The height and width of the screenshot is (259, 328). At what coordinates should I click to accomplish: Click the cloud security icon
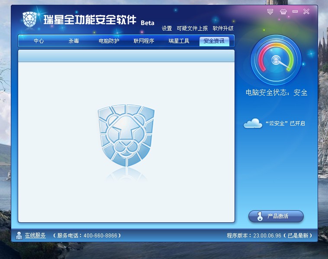point(253,123)
